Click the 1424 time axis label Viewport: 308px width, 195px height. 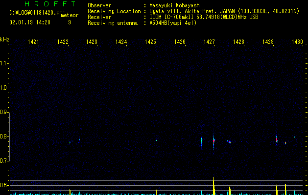[x=121, y=42]
